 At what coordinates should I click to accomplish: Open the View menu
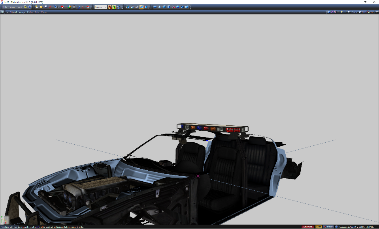(12, 7)
